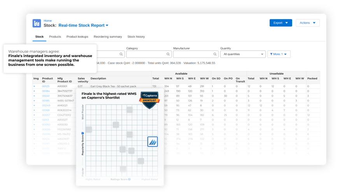Open product ID 00125 link

point(46,86)
